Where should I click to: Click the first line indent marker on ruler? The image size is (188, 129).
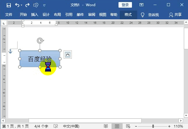23,21
